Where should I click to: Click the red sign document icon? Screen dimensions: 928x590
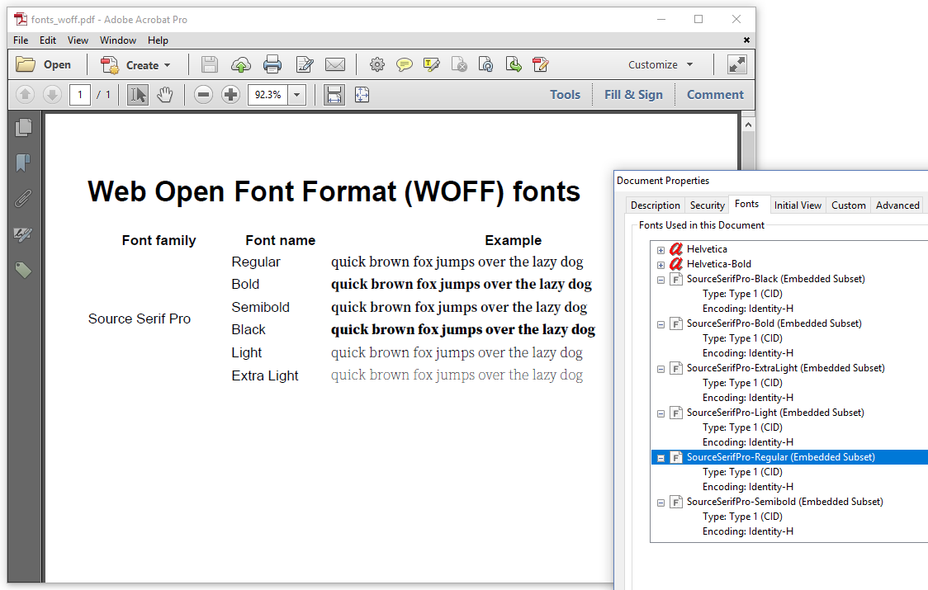540,64
